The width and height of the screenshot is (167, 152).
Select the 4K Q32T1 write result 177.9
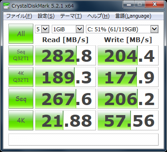click(128, 77)
